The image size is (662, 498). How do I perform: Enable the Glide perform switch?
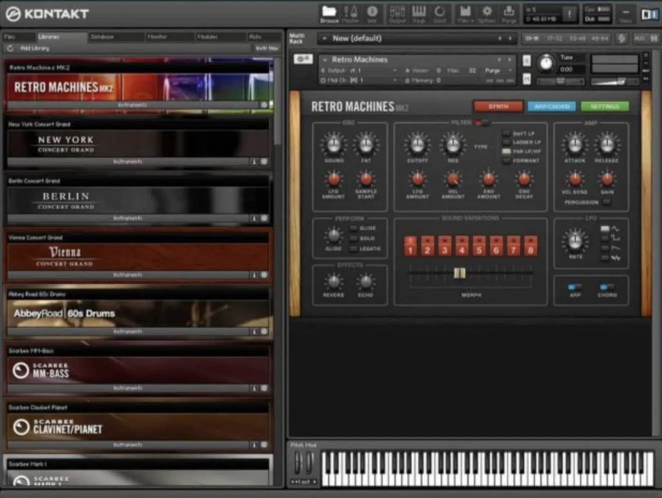[354, 228]
